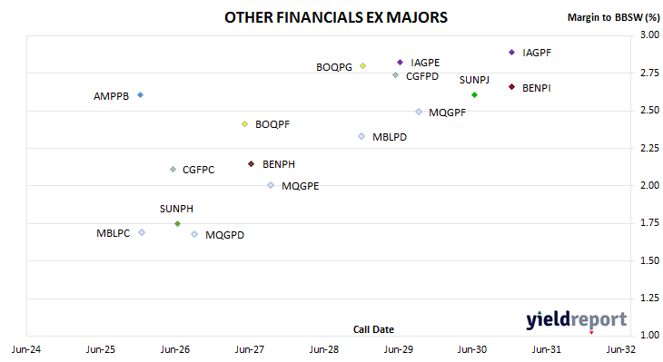Viewport: 663px width, 362px height.
Task: Click the BOQPF yellow data point
Action: (x=245, y=124)
